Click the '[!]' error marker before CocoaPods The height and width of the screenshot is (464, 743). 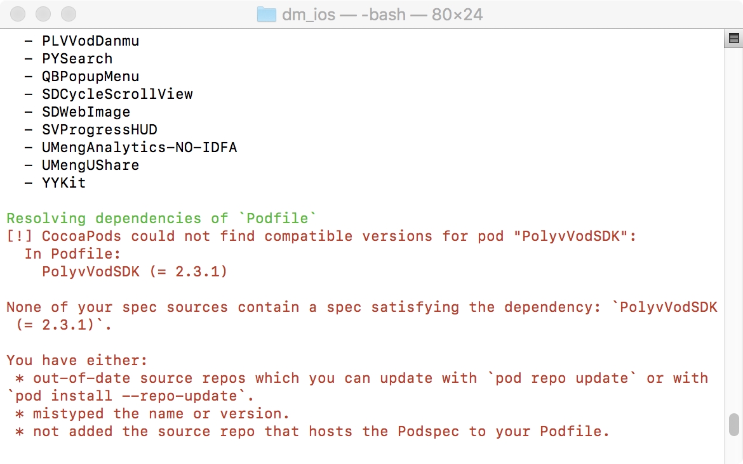(20, 236)
